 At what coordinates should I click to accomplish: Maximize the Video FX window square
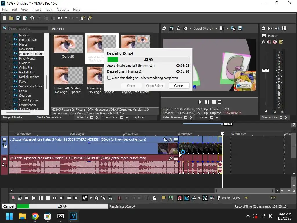tap(92, 118)
